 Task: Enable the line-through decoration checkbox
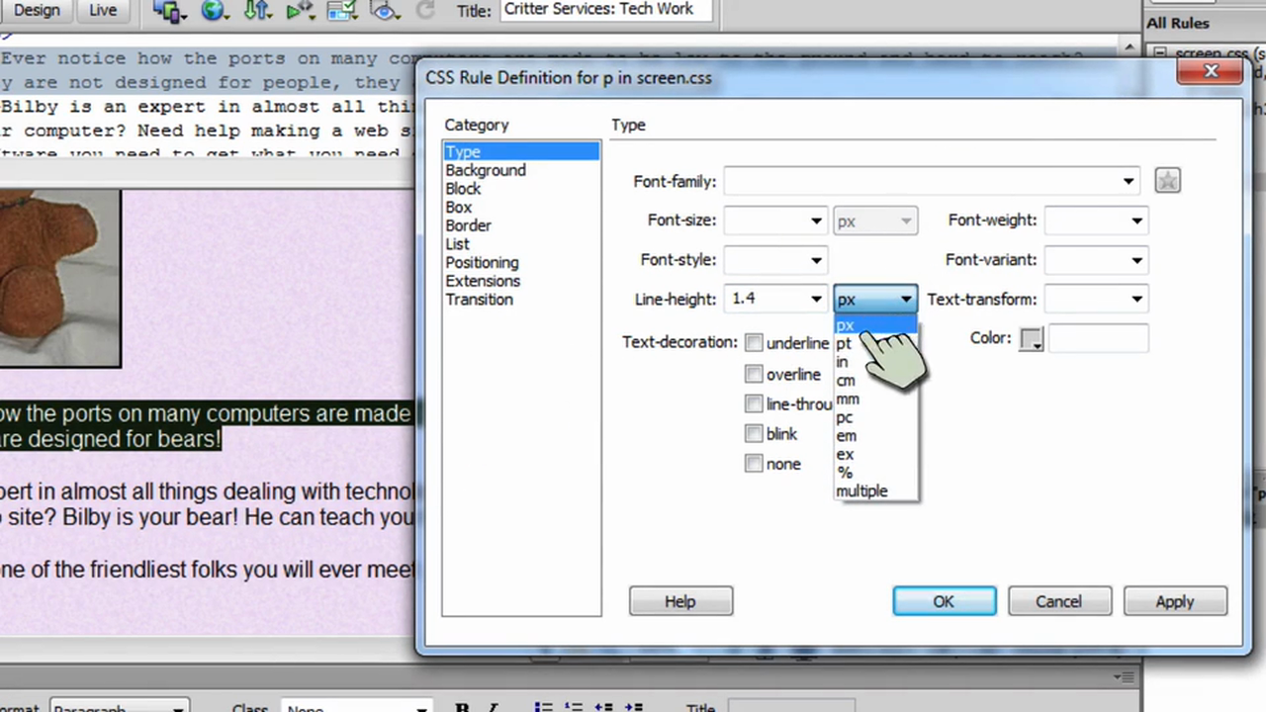pos(754,403)
